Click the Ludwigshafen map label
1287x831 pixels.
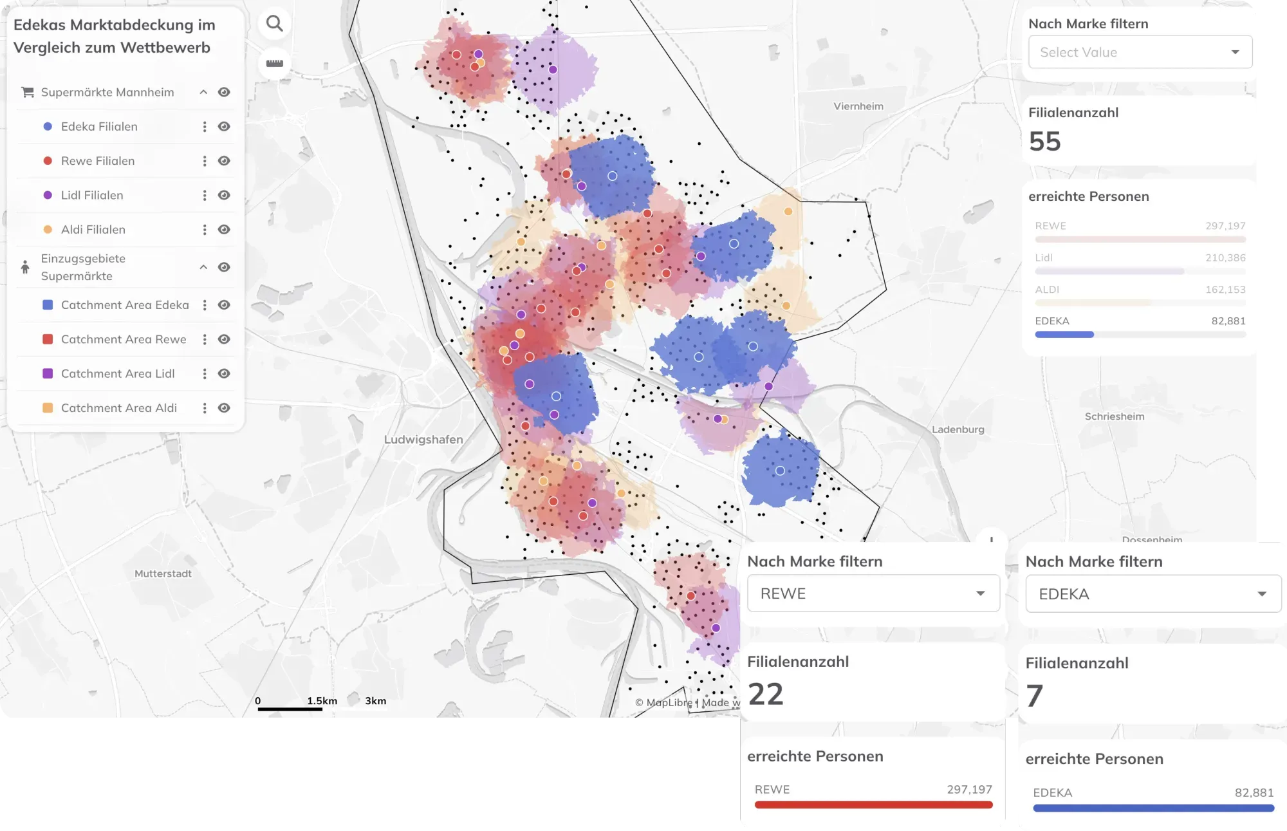tap(423, 440)
